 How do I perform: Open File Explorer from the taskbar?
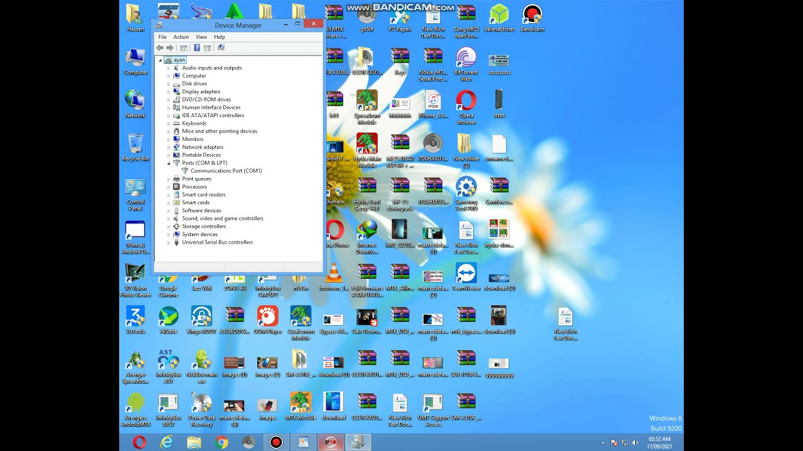pos(194,442)
